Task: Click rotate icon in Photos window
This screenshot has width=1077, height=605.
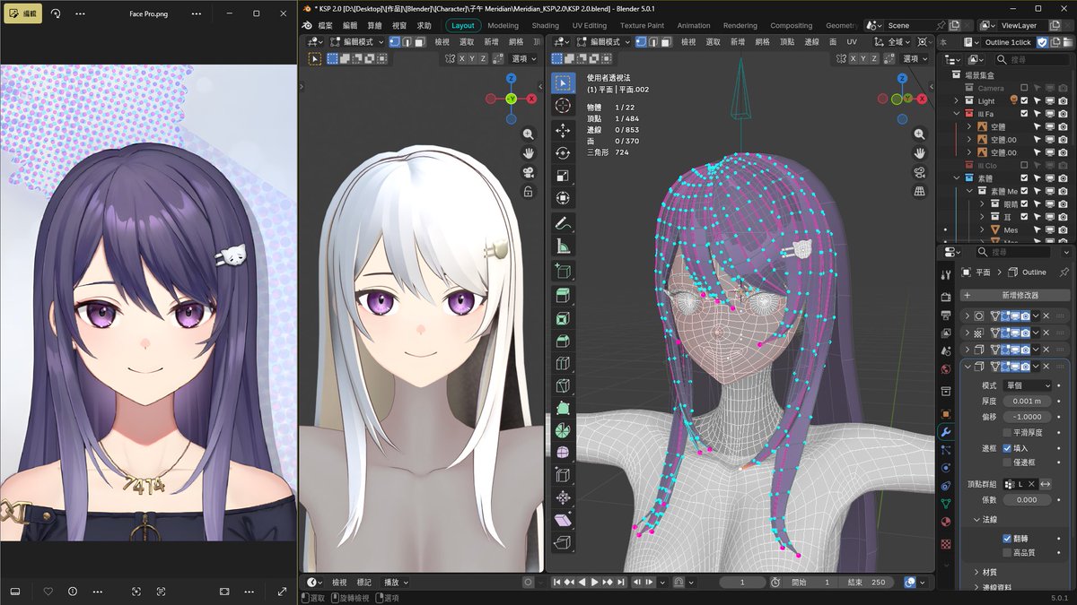Action: point(56,14)
